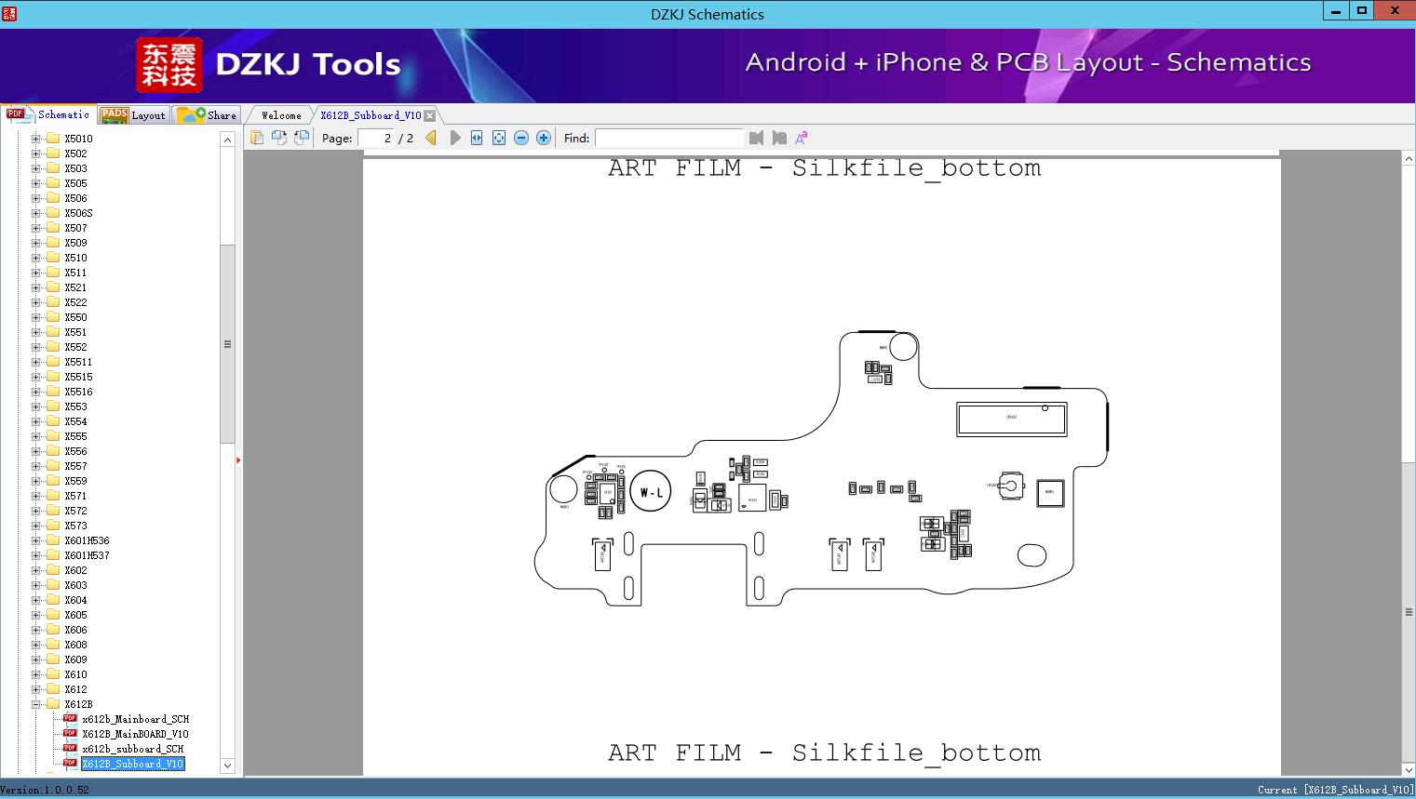Screen dimensions: 1416x799
Task: Expand the X5511 folder
Action: tap(36, 362)
